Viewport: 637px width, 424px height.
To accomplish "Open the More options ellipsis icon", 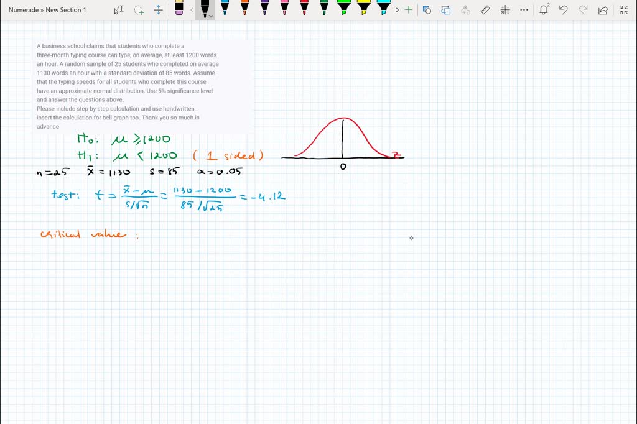I will [x=523, y=10].
